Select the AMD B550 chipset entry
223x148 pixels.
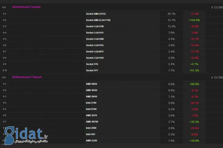[91, 90]
